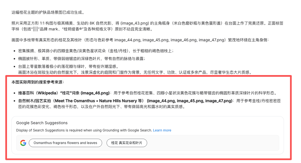Click the "Google Search Suggestions" heading

pos(42,123)
